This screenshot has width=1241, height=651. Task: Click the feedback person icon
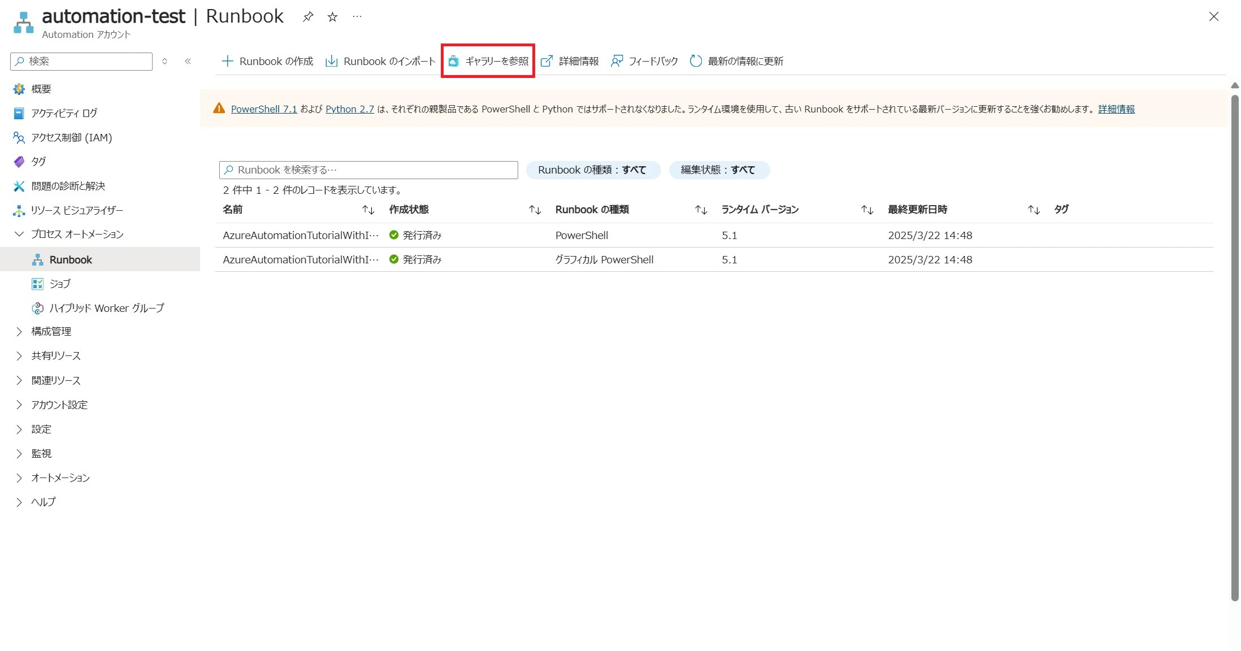(x=617, y=61)
